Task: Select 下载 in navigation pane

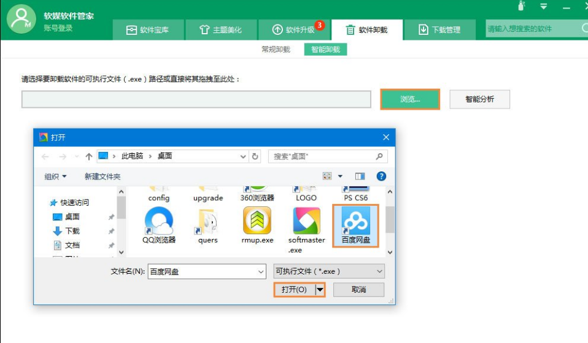Action: click(66, 231)
